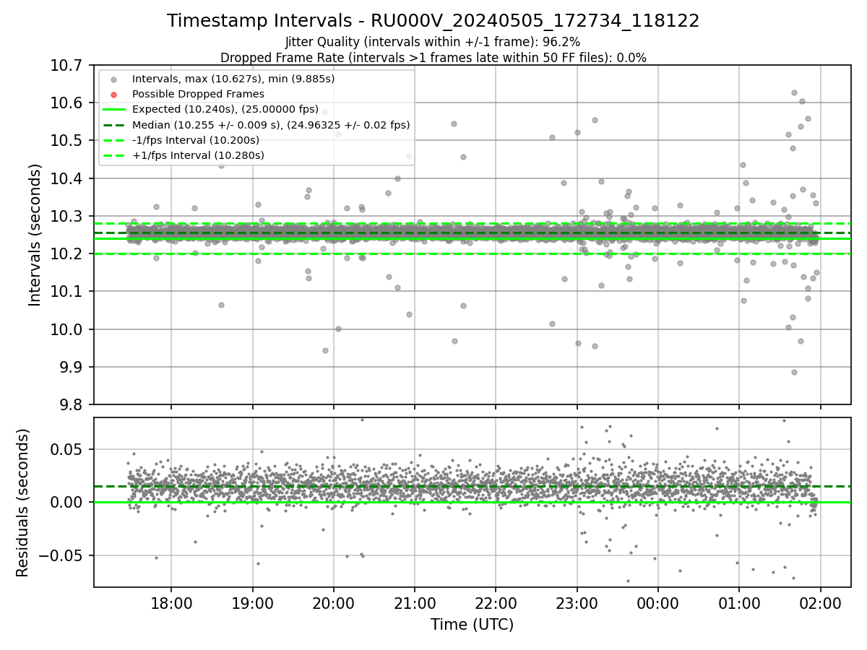Select legend entry 'Expected (10.240s), (25.00000 fps)'

coord(225,109)
